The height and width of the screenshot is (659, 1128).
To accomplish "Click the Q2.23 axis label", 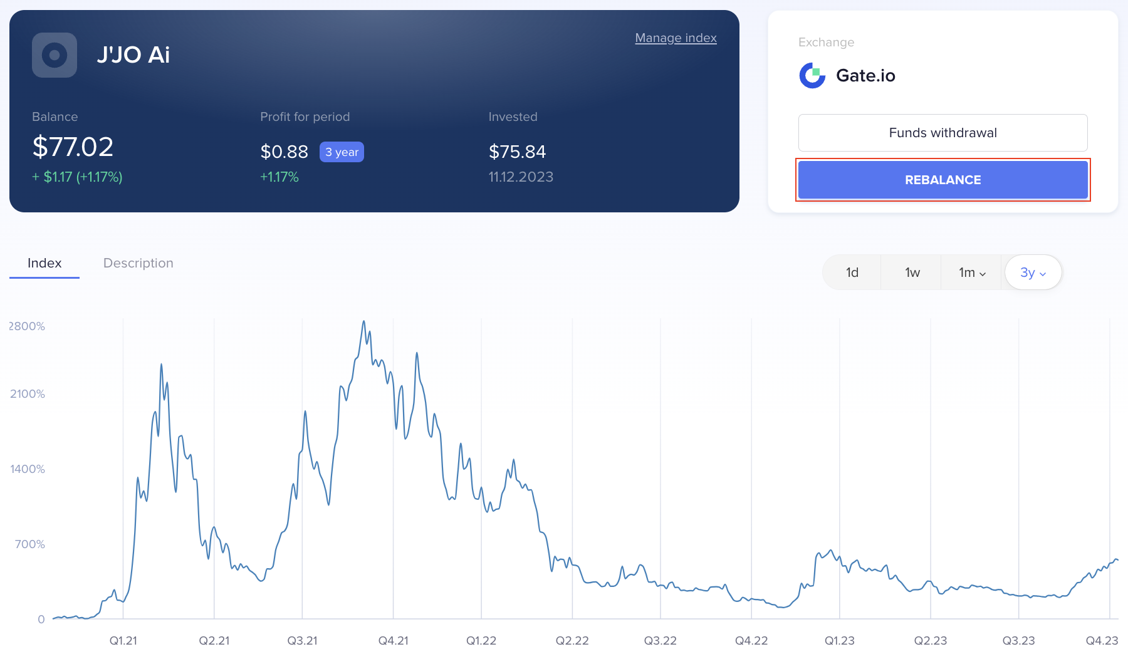I will coord(931,641).
